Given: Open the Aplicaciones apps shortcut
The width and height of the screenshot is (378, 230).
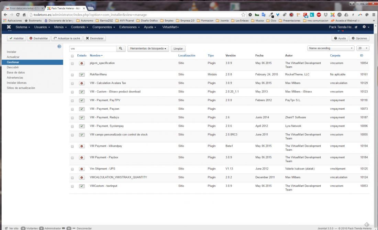Looking at the screenshot, I should pyautogui.click(x=12, y=21).
